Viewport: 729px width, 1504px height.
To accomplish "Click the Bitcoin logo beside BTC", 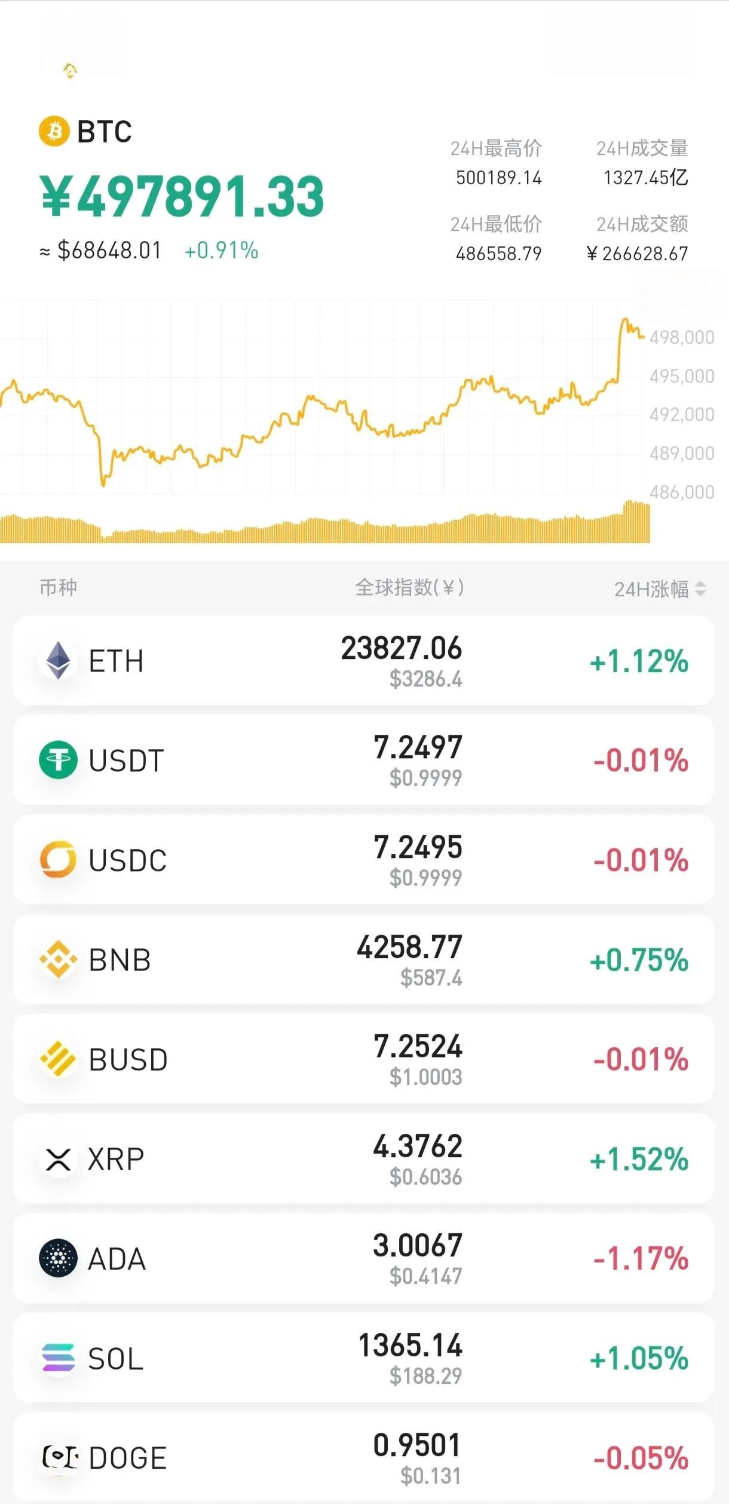I will [x=54, y=131].
